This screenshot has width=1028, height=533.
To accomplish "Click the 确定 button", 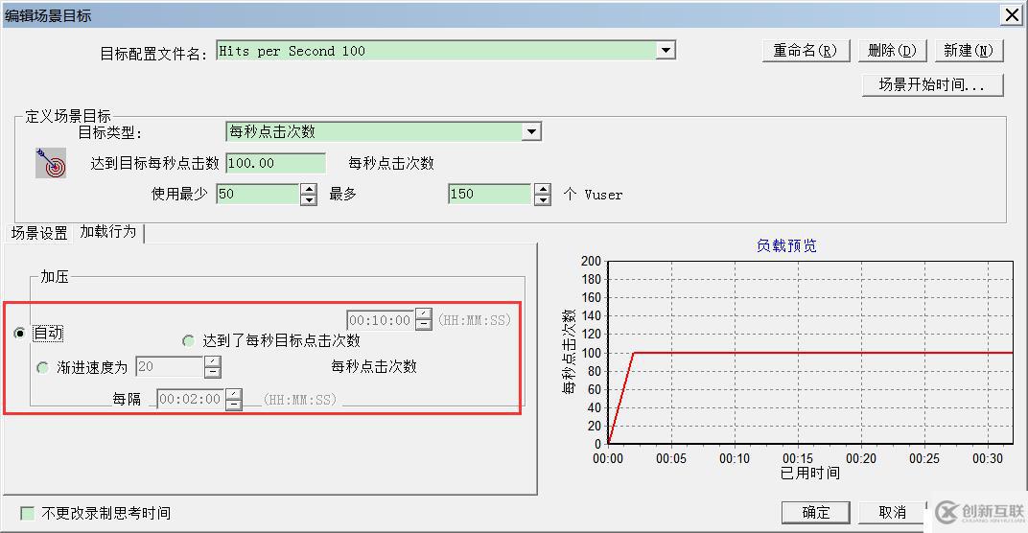I will pos(815,512).
